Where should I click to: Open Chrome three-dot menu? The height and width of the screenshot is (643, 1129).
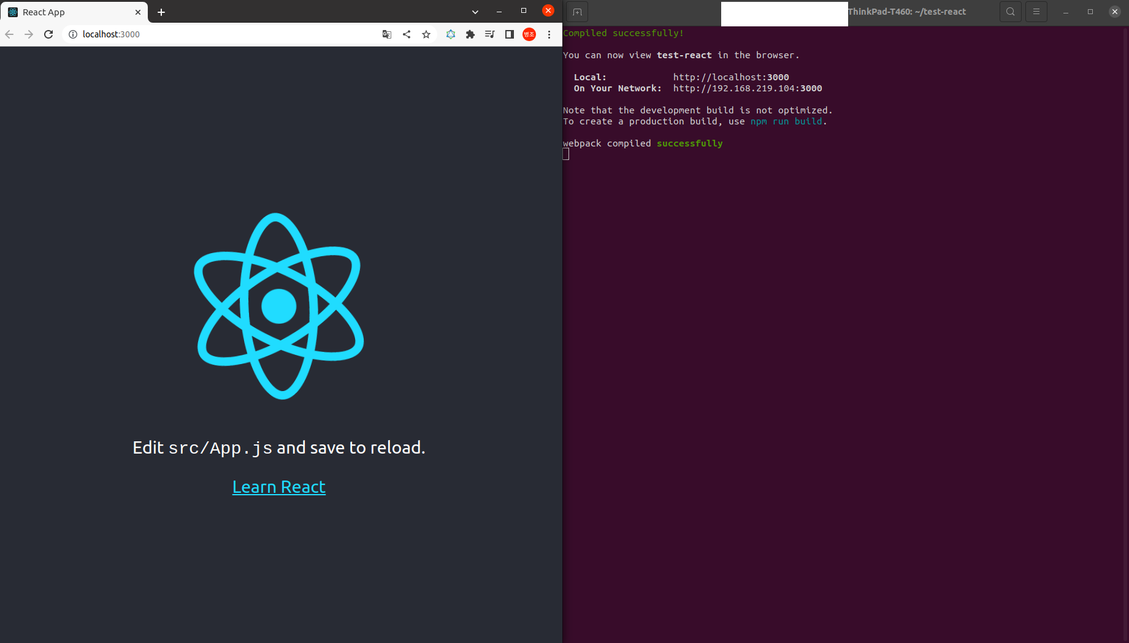click(549, 34)
